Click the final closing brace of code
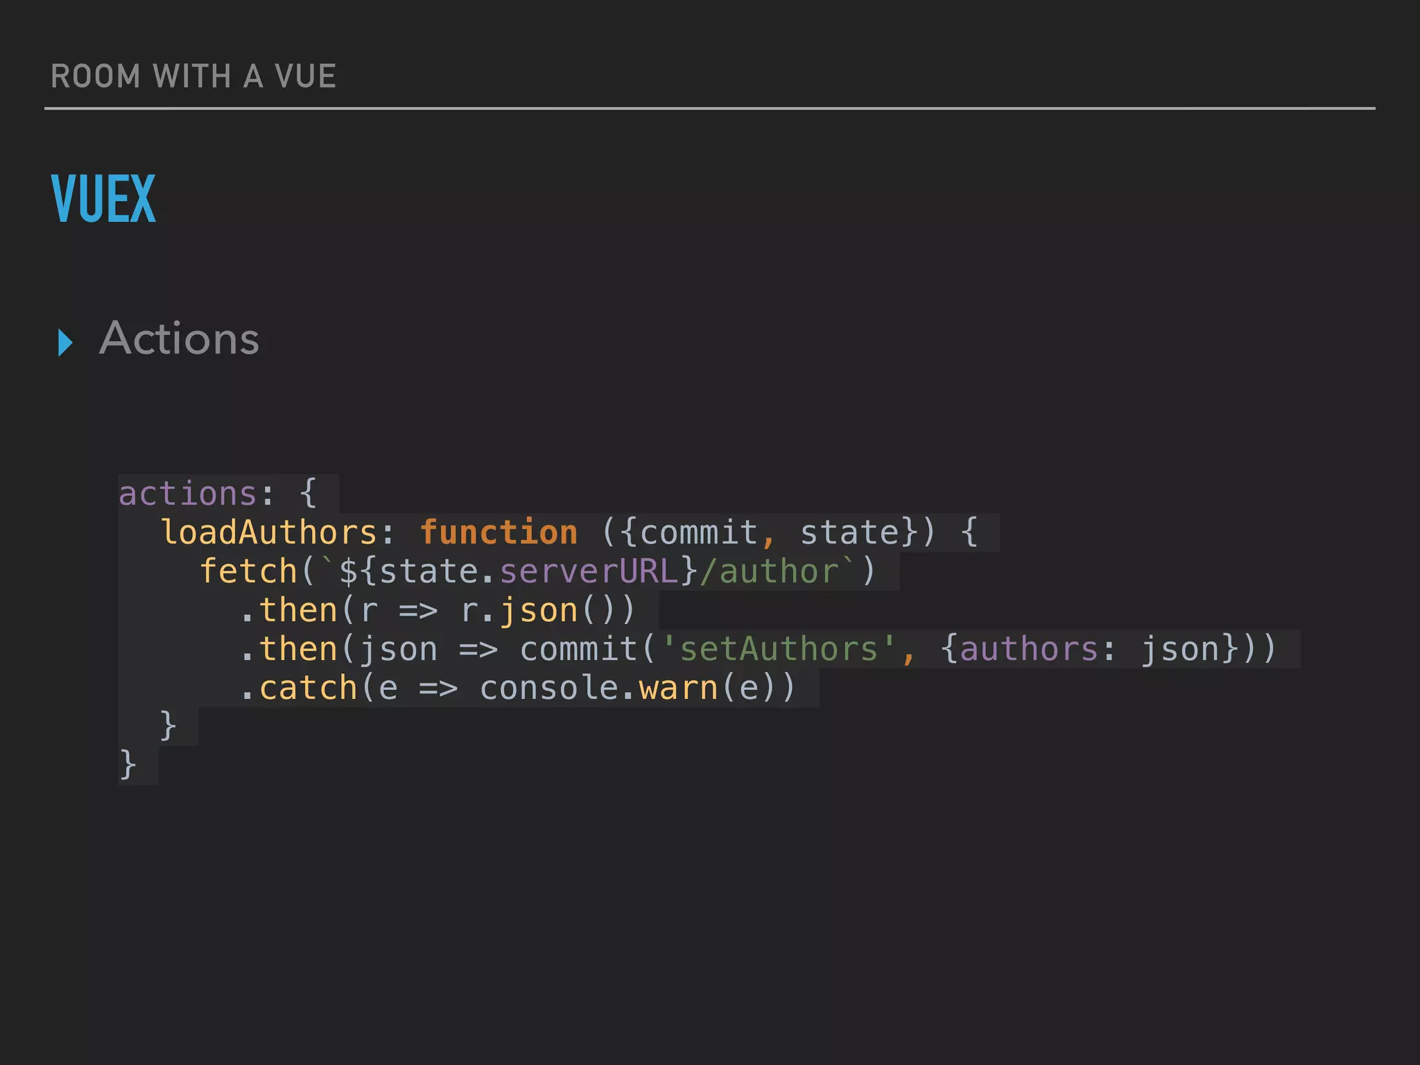The image size is (1420, 1065). tap(128, 764)
